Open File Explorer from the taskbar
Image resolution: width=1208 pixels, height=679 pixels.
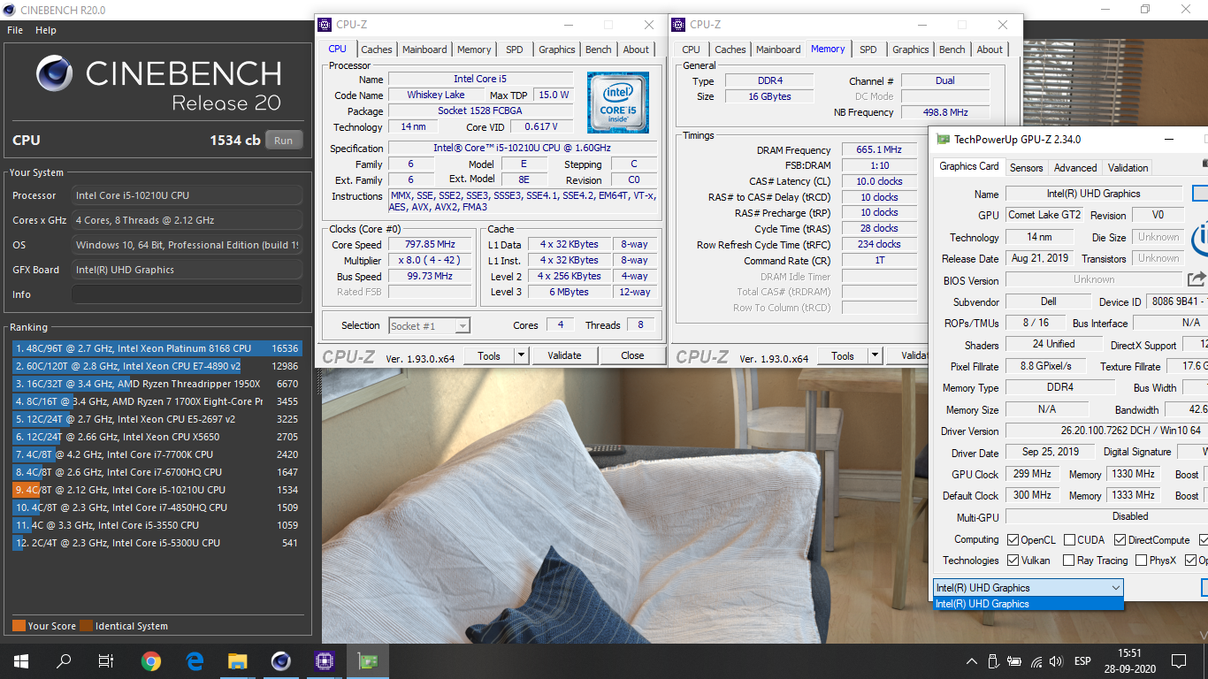237,660
